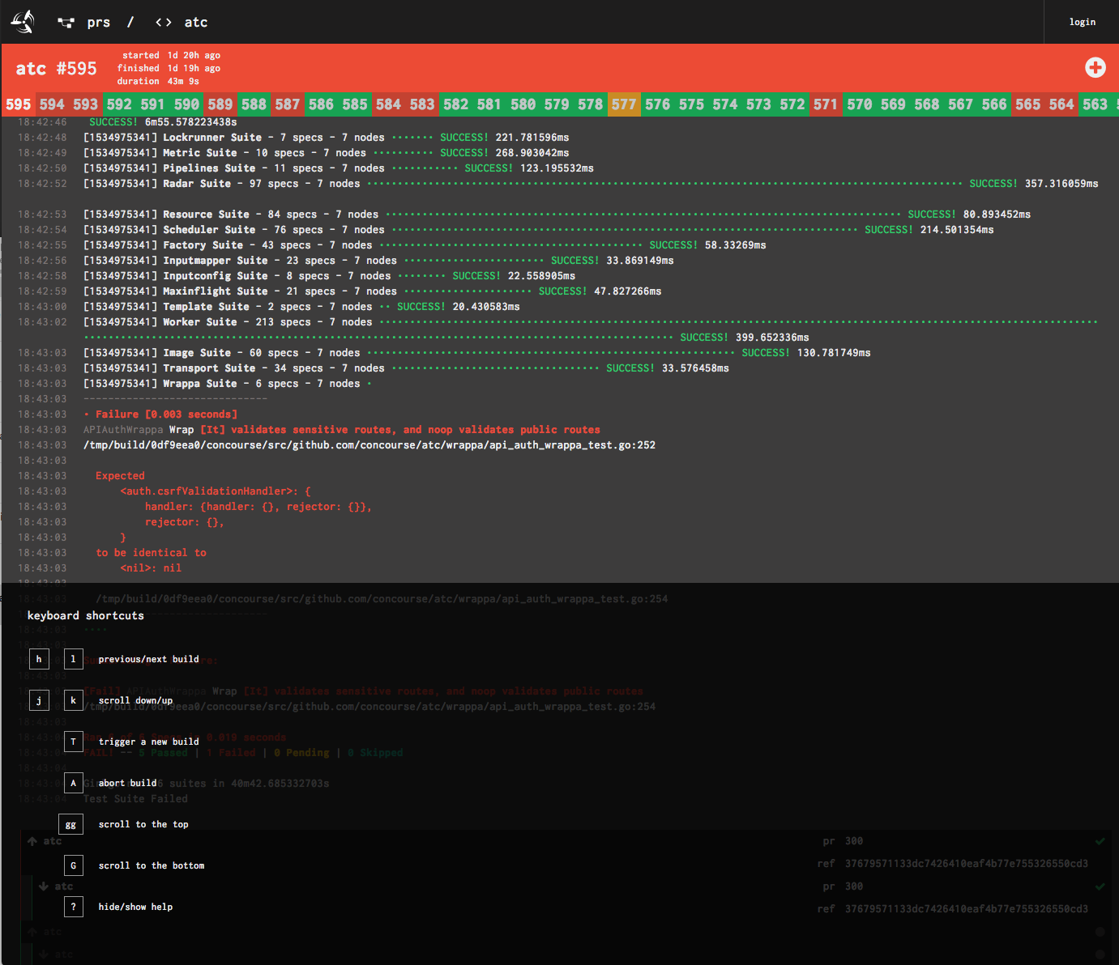The height and width of the screenshot is (965, 1119).
Task: Open the orange build 577 tab
Action: (624, 104)
